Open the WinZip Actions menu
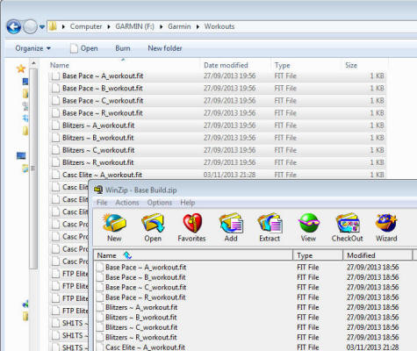This screenshot has height=351, width=417. point(127,203)
